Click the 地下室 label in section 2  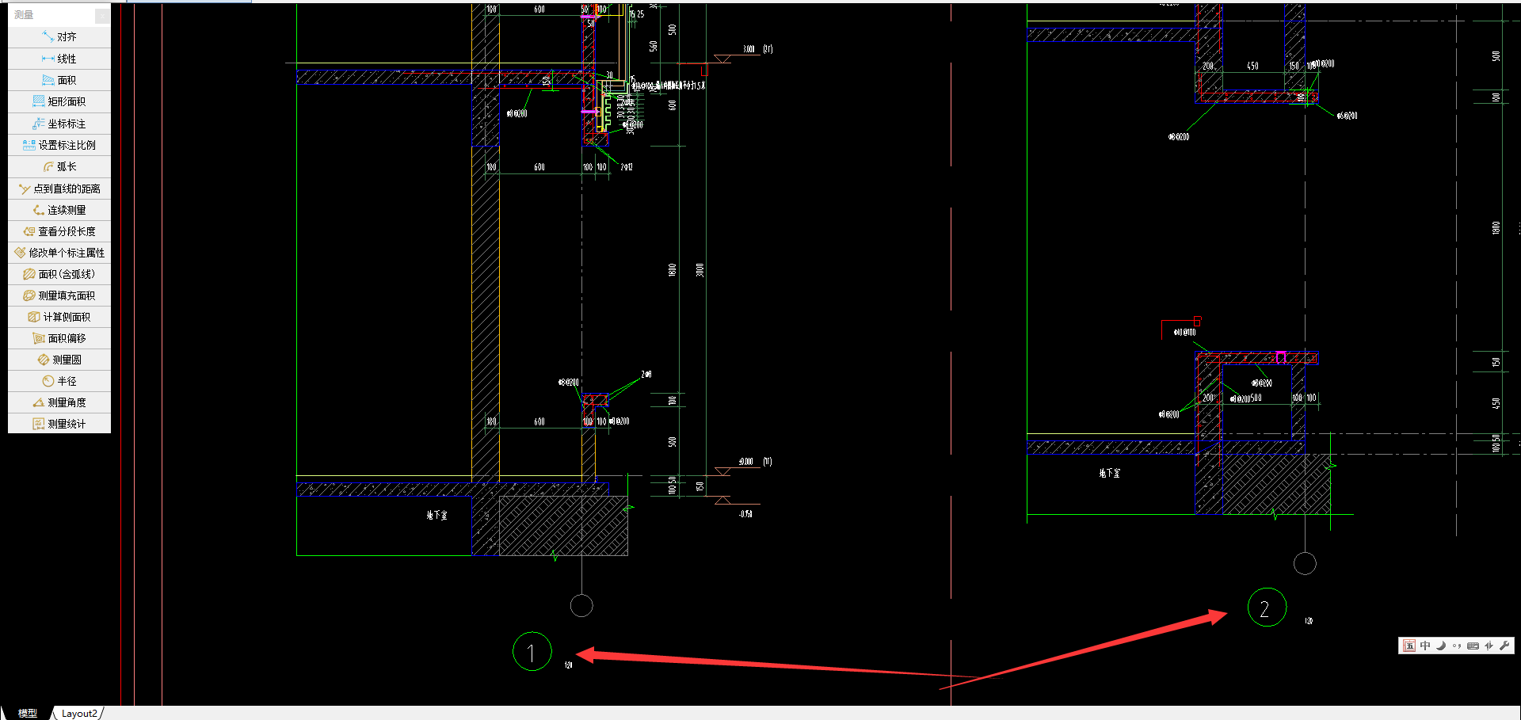point(1109,473)
